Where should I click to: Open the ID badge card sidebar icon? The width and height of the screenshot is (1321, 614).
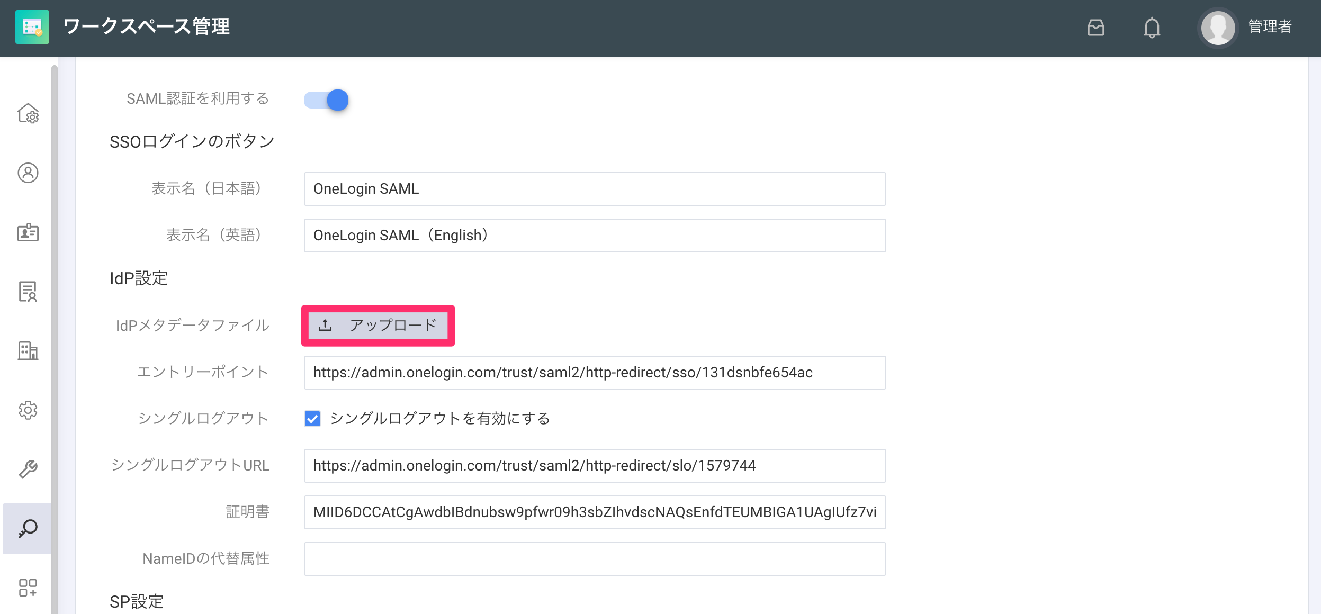[28, 232]
